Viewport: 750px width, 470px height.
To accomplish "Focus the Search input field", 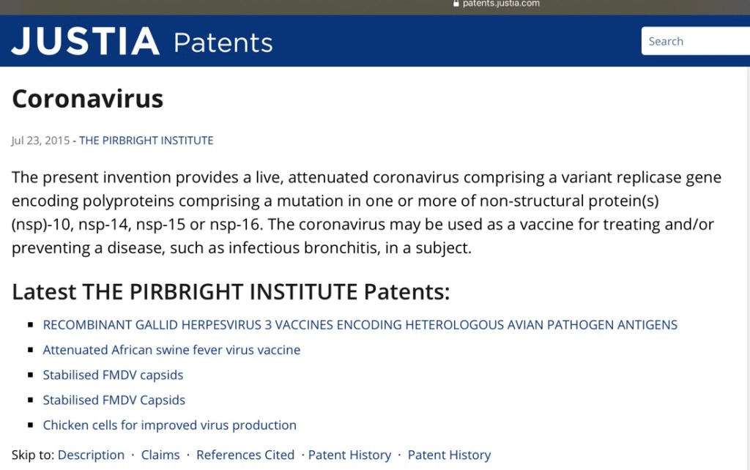I will 696,42.
